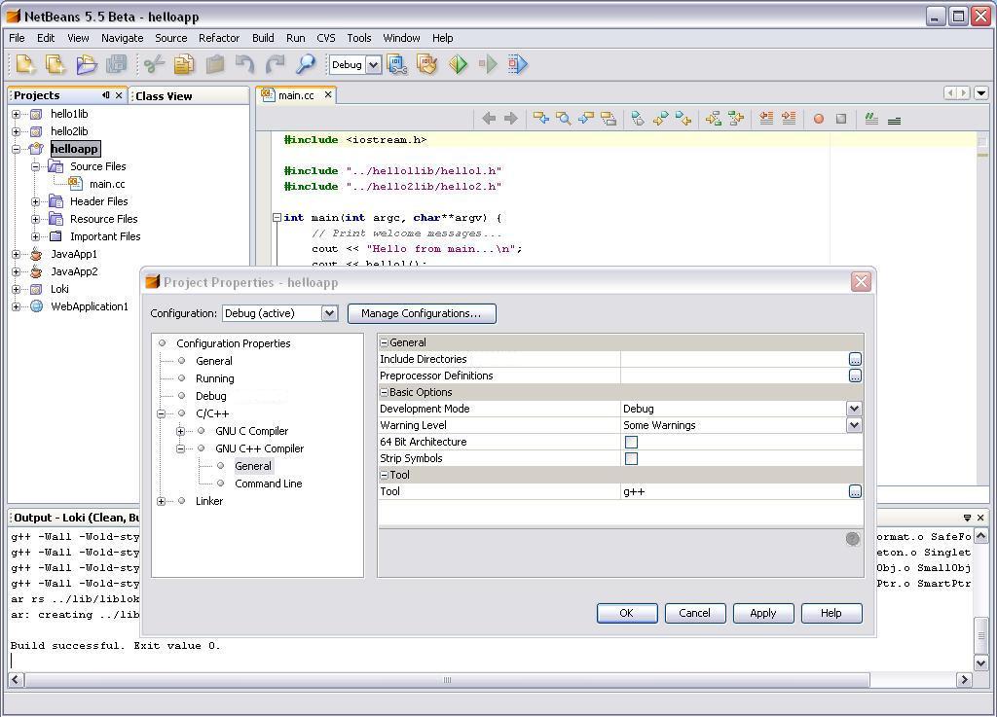The height and width of the screenshot is (717, 997).
Task: Click the Paste clipboard icon
Action: click(x=215, y=64)
